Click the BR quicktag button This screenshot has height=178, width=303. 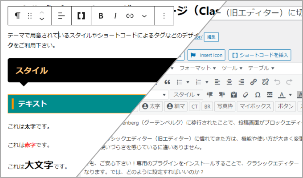207,106
